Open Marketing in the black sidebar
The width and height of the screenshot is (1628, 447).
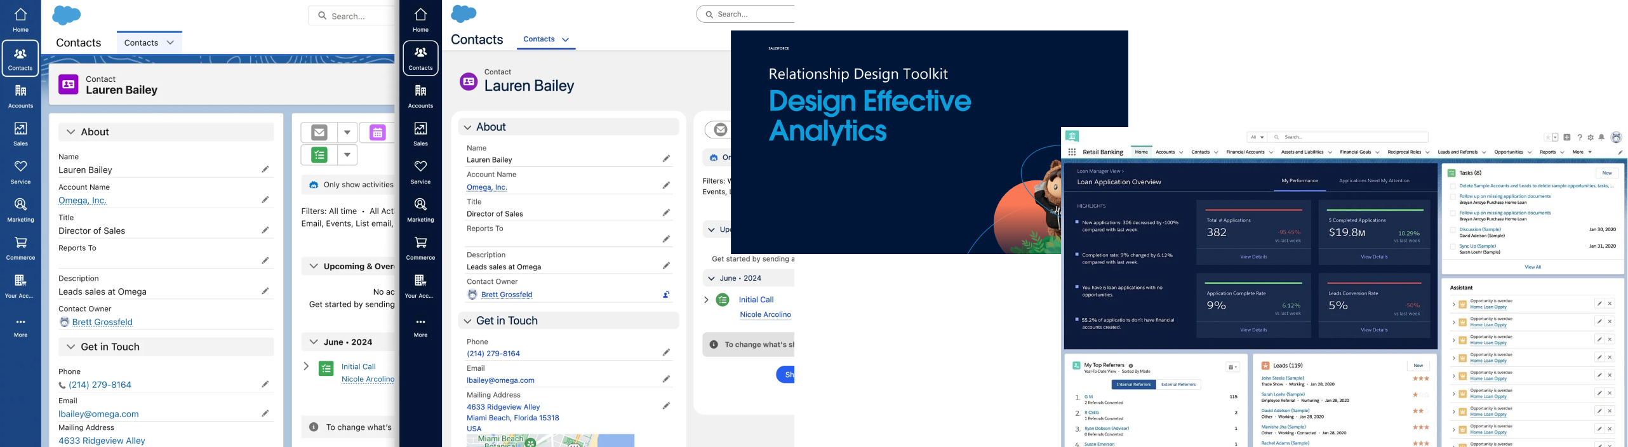click(x=420, y=210)
